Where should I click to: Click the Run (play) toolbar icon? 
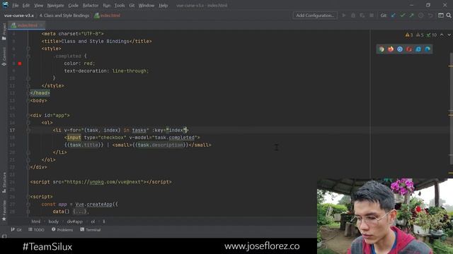[344, 16]
